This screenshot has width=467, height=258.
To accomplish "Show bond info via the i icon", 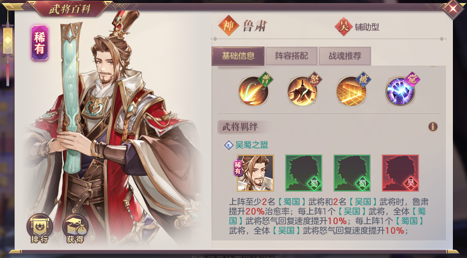I will pos(433,127).
